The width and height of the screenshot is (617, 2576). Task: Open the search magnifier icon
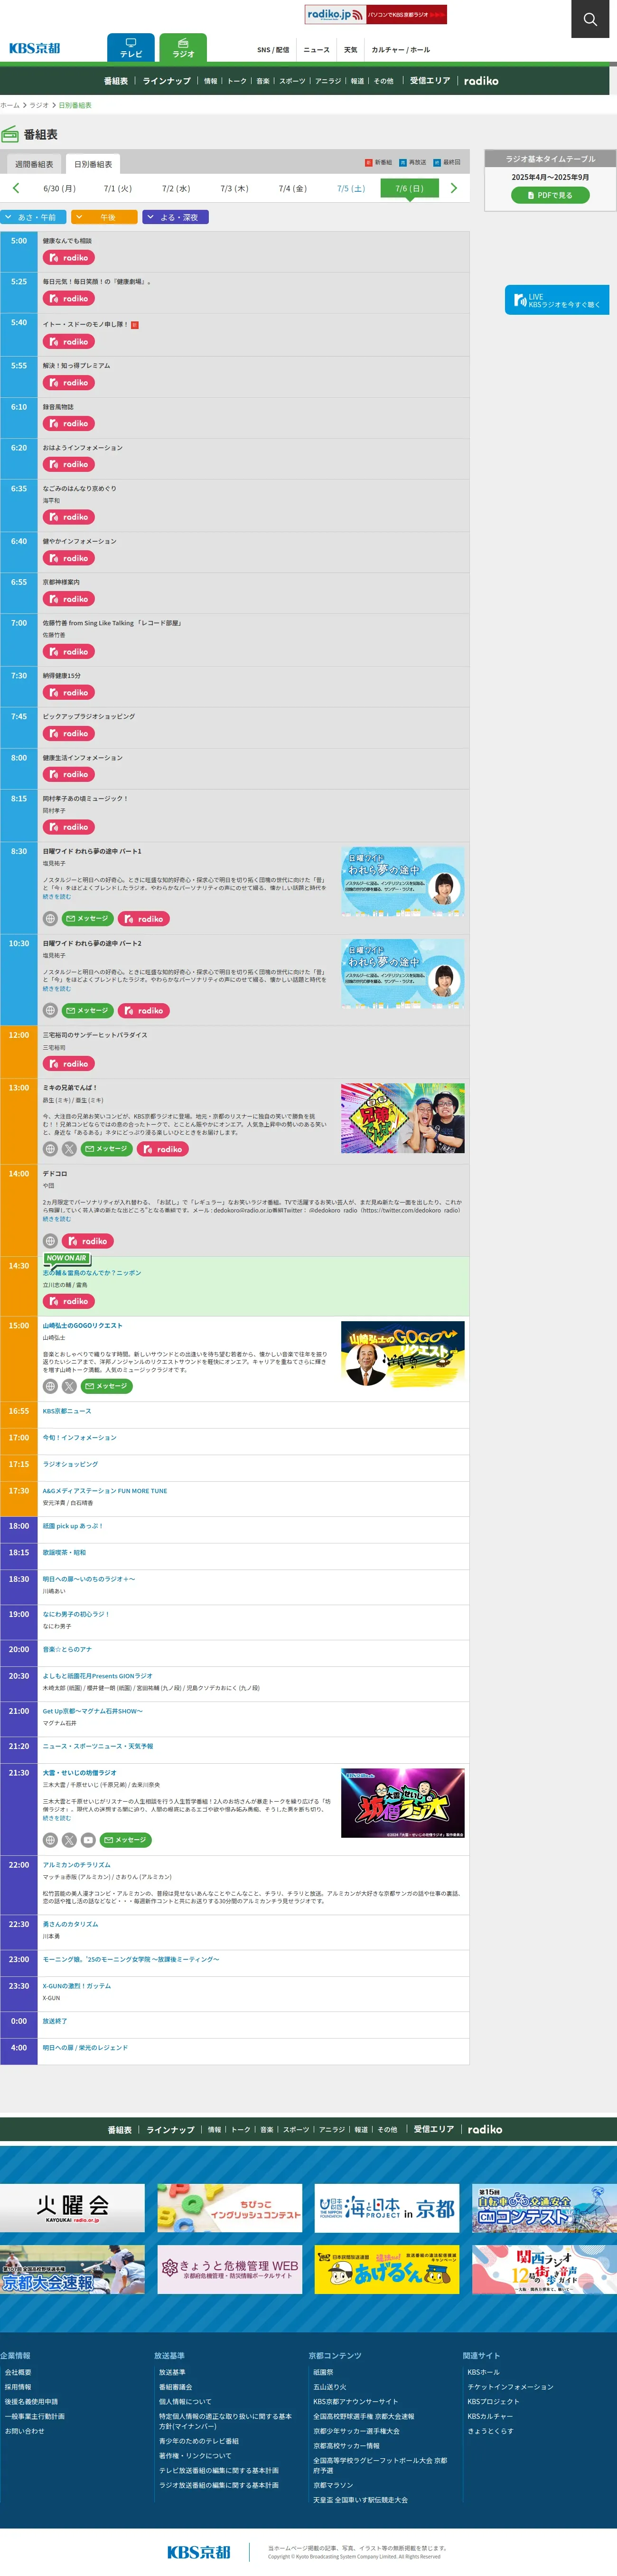coord(590,19)
